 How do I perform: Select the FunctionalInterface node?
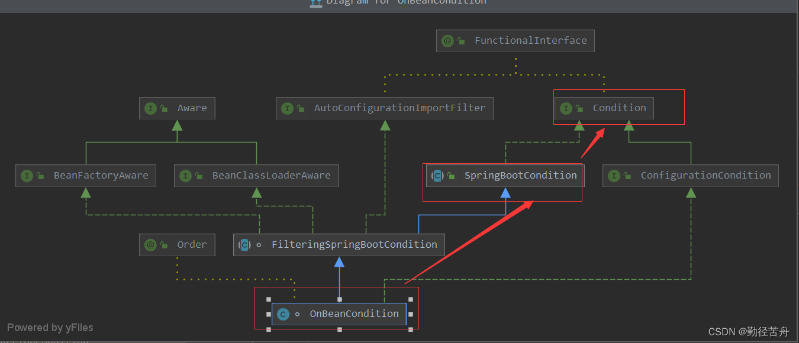(x=516, y=41)
